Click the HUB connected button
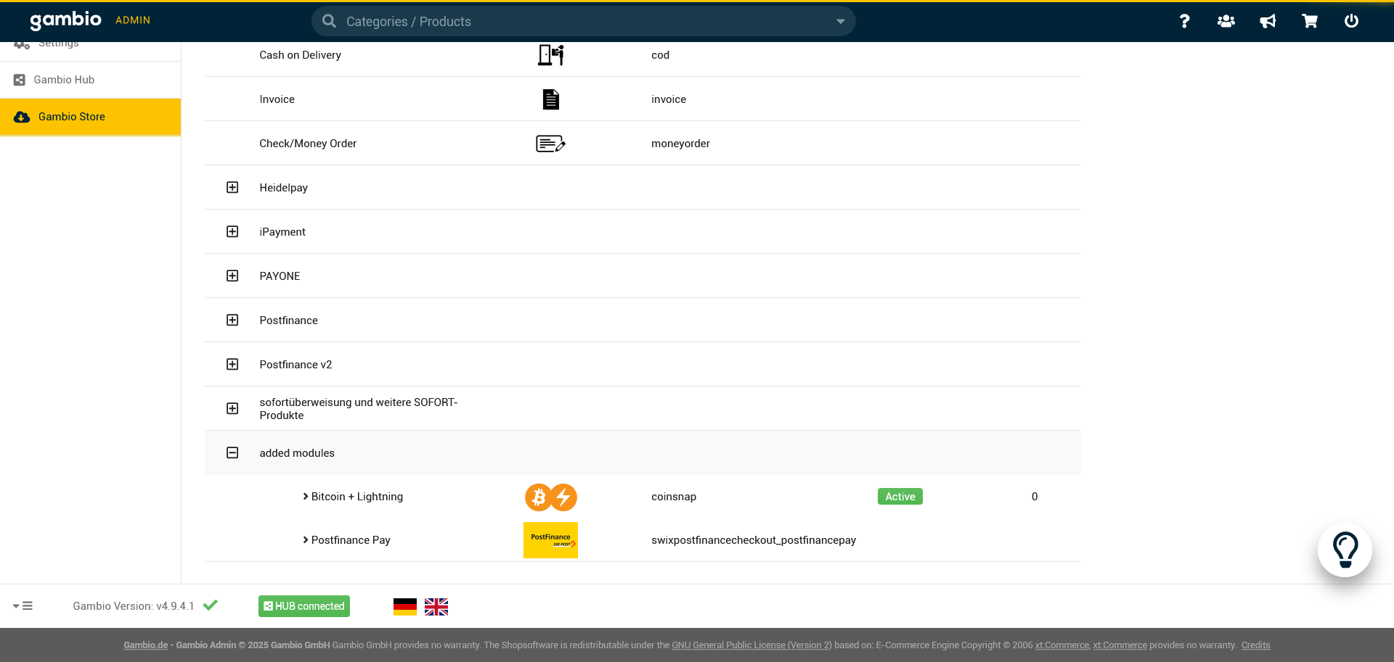The image size is (1394, 662). pyautogui.click(x=304, y=606)
